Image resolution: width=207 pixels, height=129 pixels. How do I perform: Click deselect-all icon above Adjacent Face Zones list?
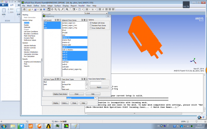87,20
